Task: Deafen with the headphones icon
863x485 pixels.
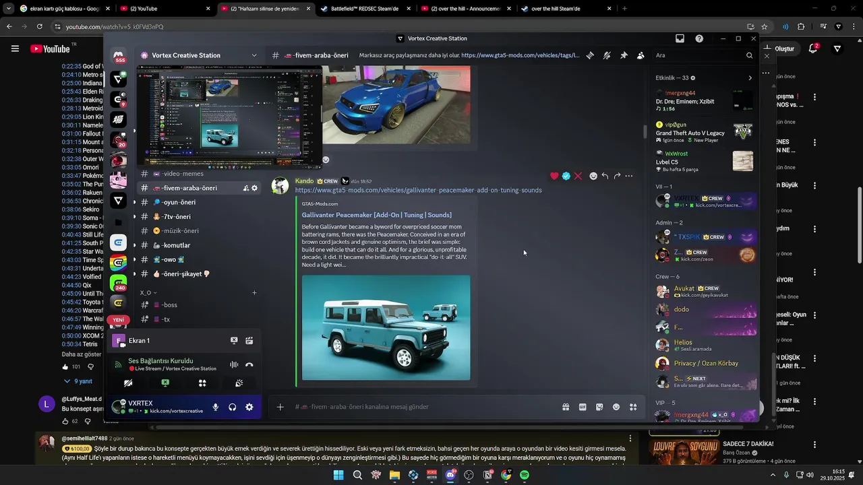Action: pyautogui.click(x=232, y=407)
